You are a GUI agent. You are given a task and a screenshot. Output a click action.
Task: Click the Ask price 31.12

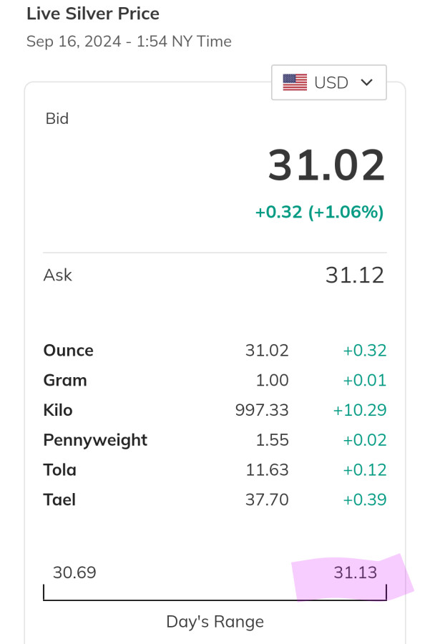click(355, 275)
